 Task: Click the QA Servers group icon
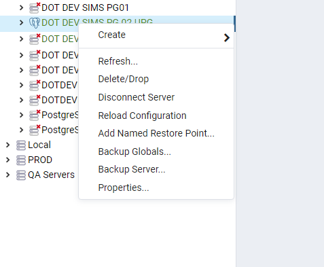(21, 175)
